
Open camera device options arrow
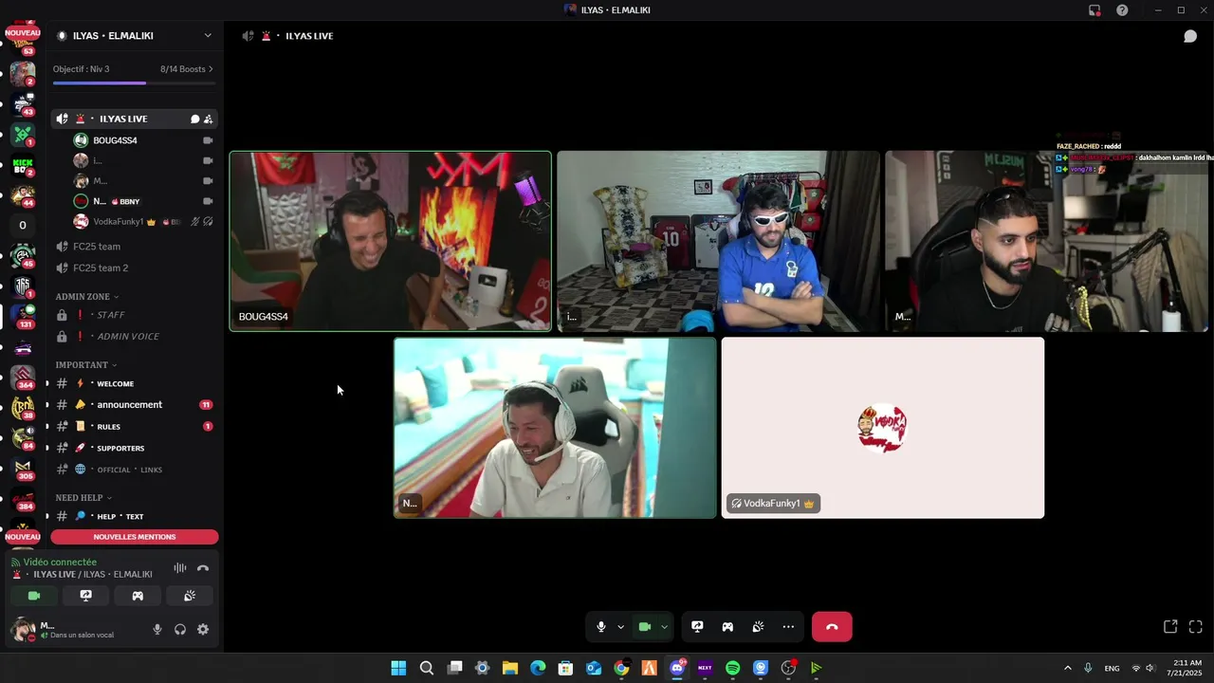pos(664,627)
